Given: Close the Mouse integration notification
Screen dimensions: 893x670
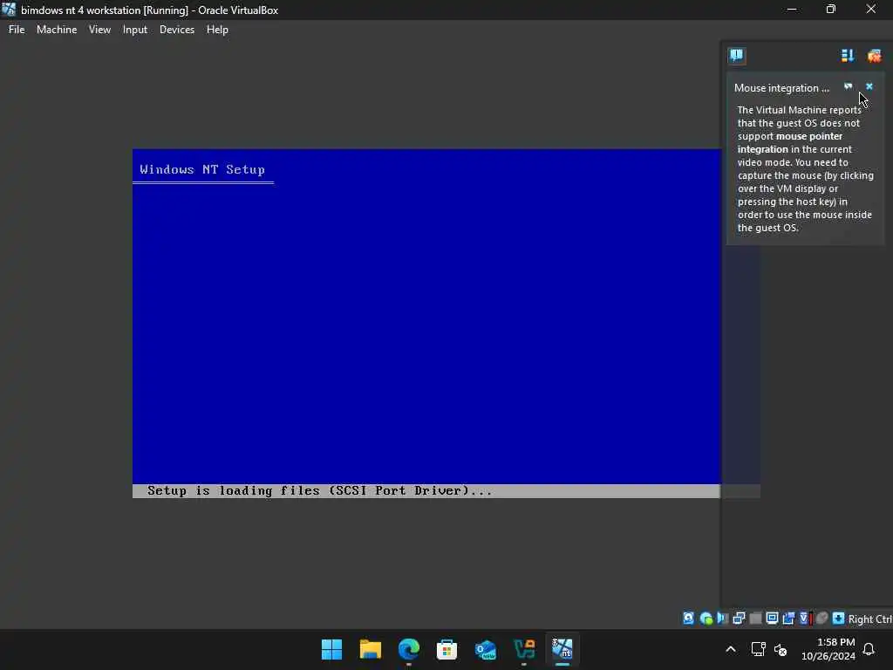Looking at the screenshot, I should [869, 86].
